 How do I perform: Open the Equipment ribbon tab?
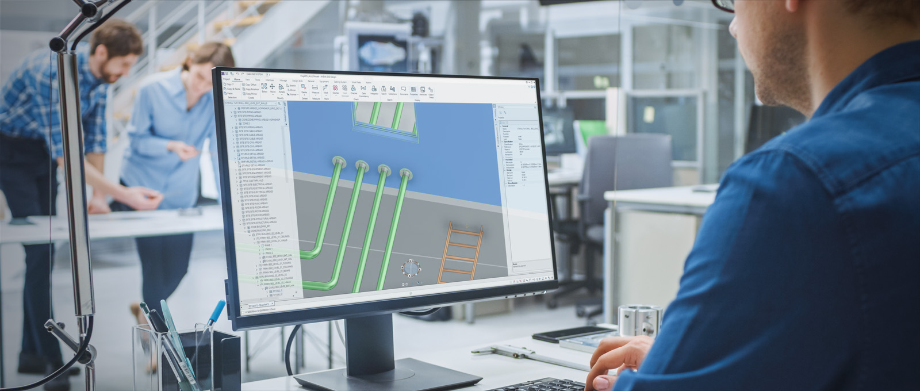click(324, 81)
